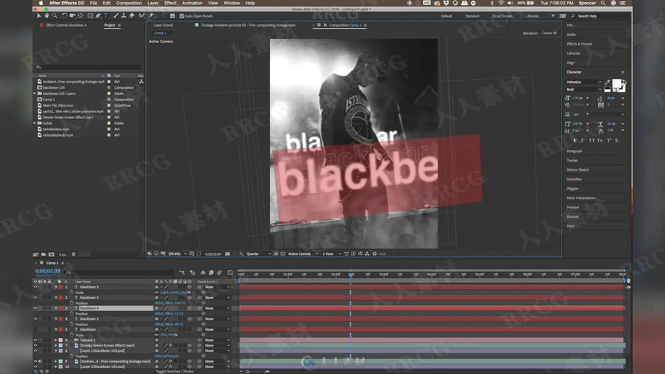The image size is (665, 374).
Task: Click the Frame Blending enable icon
Action: (x=211, y=273)
